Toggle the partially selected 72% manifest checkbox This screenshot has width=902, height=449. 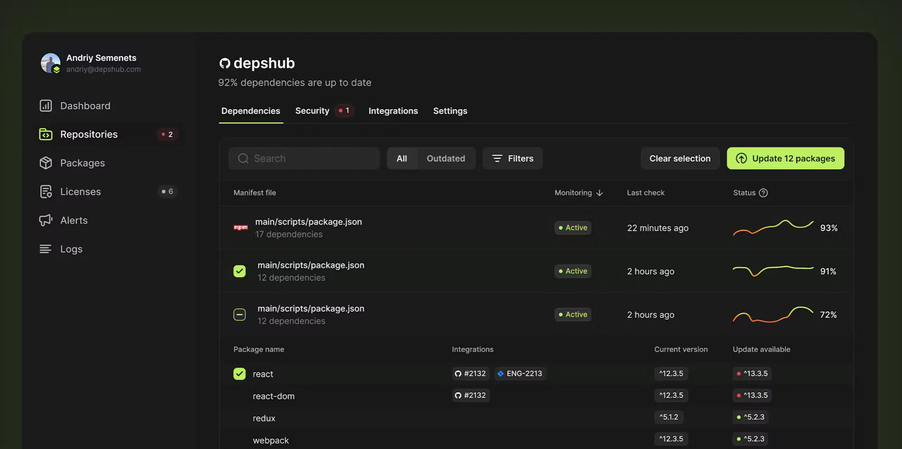pos(240,314)
